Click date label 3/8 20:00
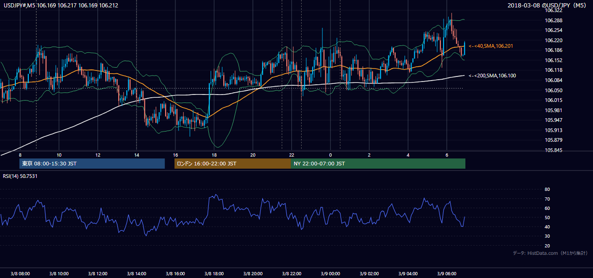The image size is (593, 278). (x=253, y=273)
